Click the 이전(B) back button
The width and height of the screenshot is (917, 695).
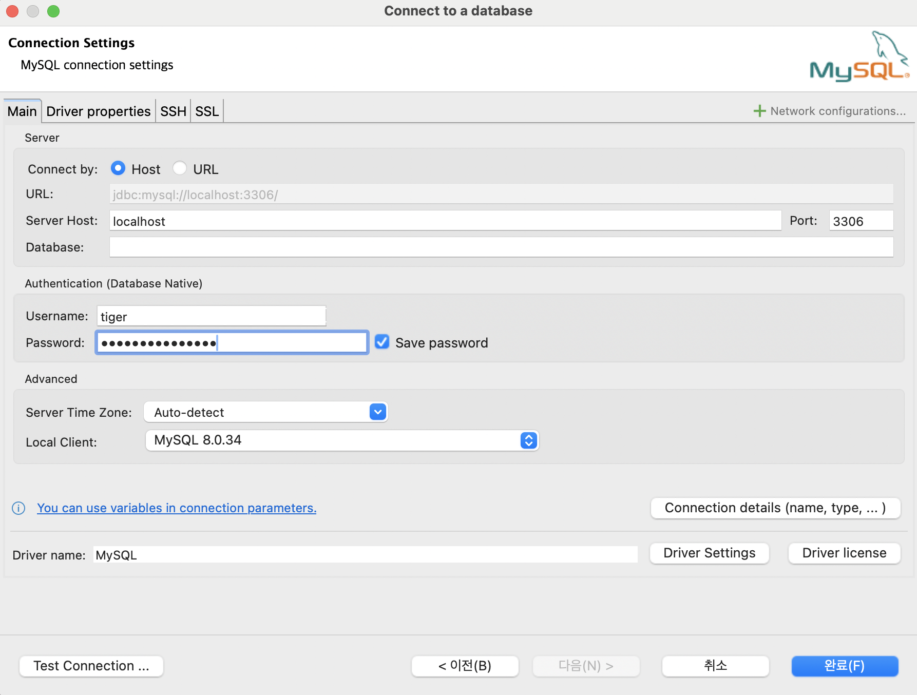point(465,666)
